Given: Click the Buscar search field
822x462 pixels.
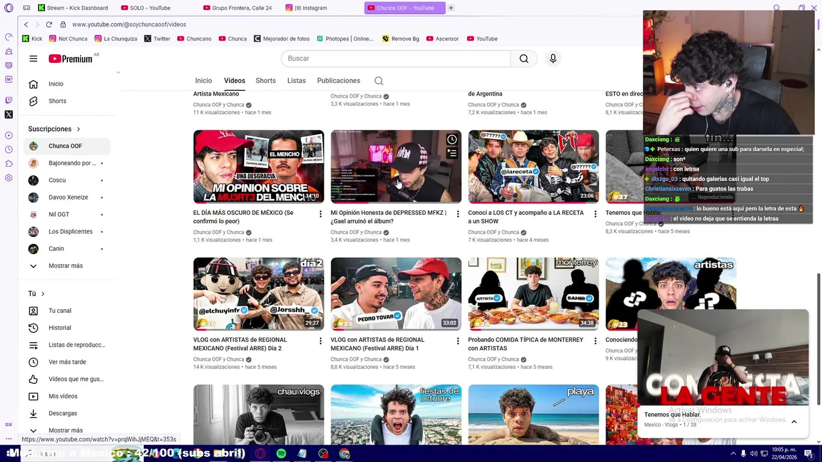Looking at the screenshot, I should click(x=396, y=58).
